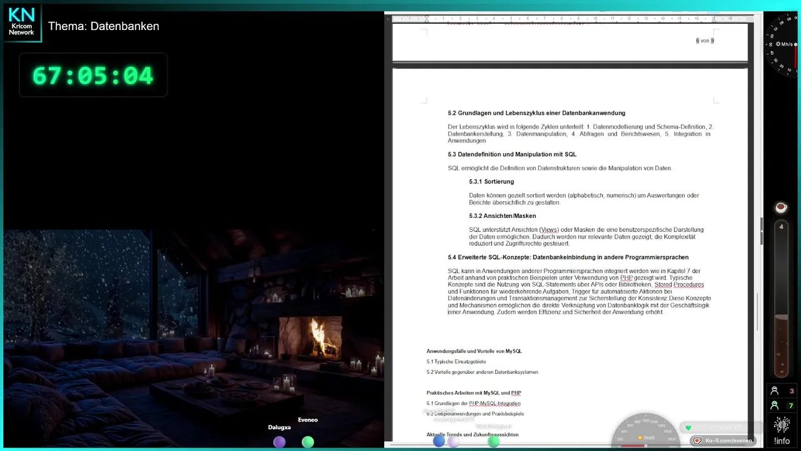
Task: Click heading '5.3 Datendefinition und Manipulation mit SQL'
Action: point(512,154)
